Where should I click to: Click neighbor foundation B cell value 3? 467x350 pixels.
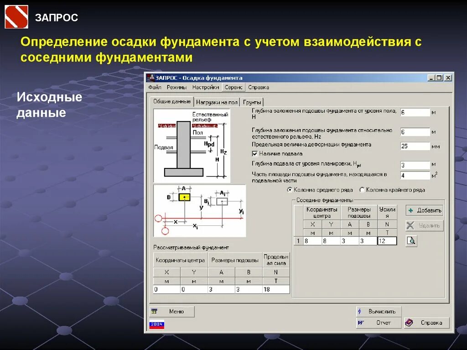(368, 241)
